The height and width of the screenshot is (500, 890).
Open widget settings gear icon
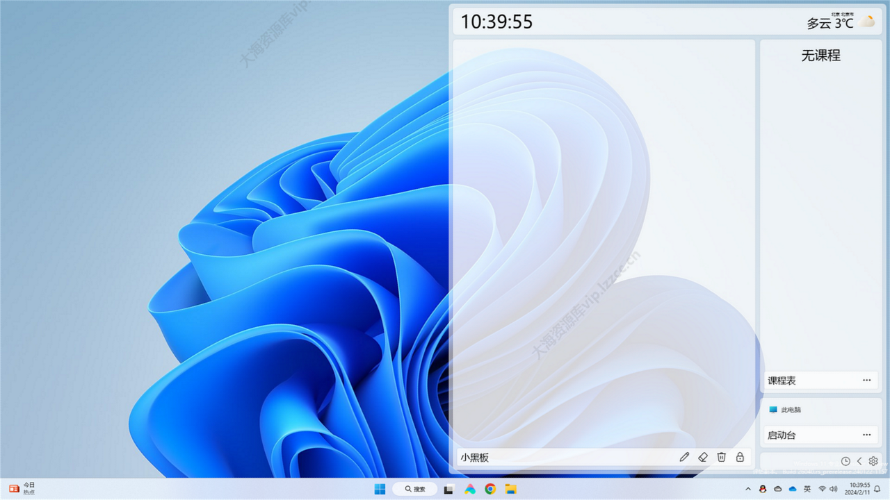[873, 461]
